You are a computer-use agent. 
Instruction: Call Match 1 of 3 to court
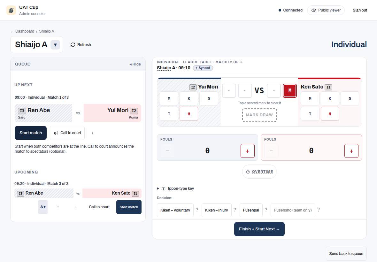click(x=67, y=133)
